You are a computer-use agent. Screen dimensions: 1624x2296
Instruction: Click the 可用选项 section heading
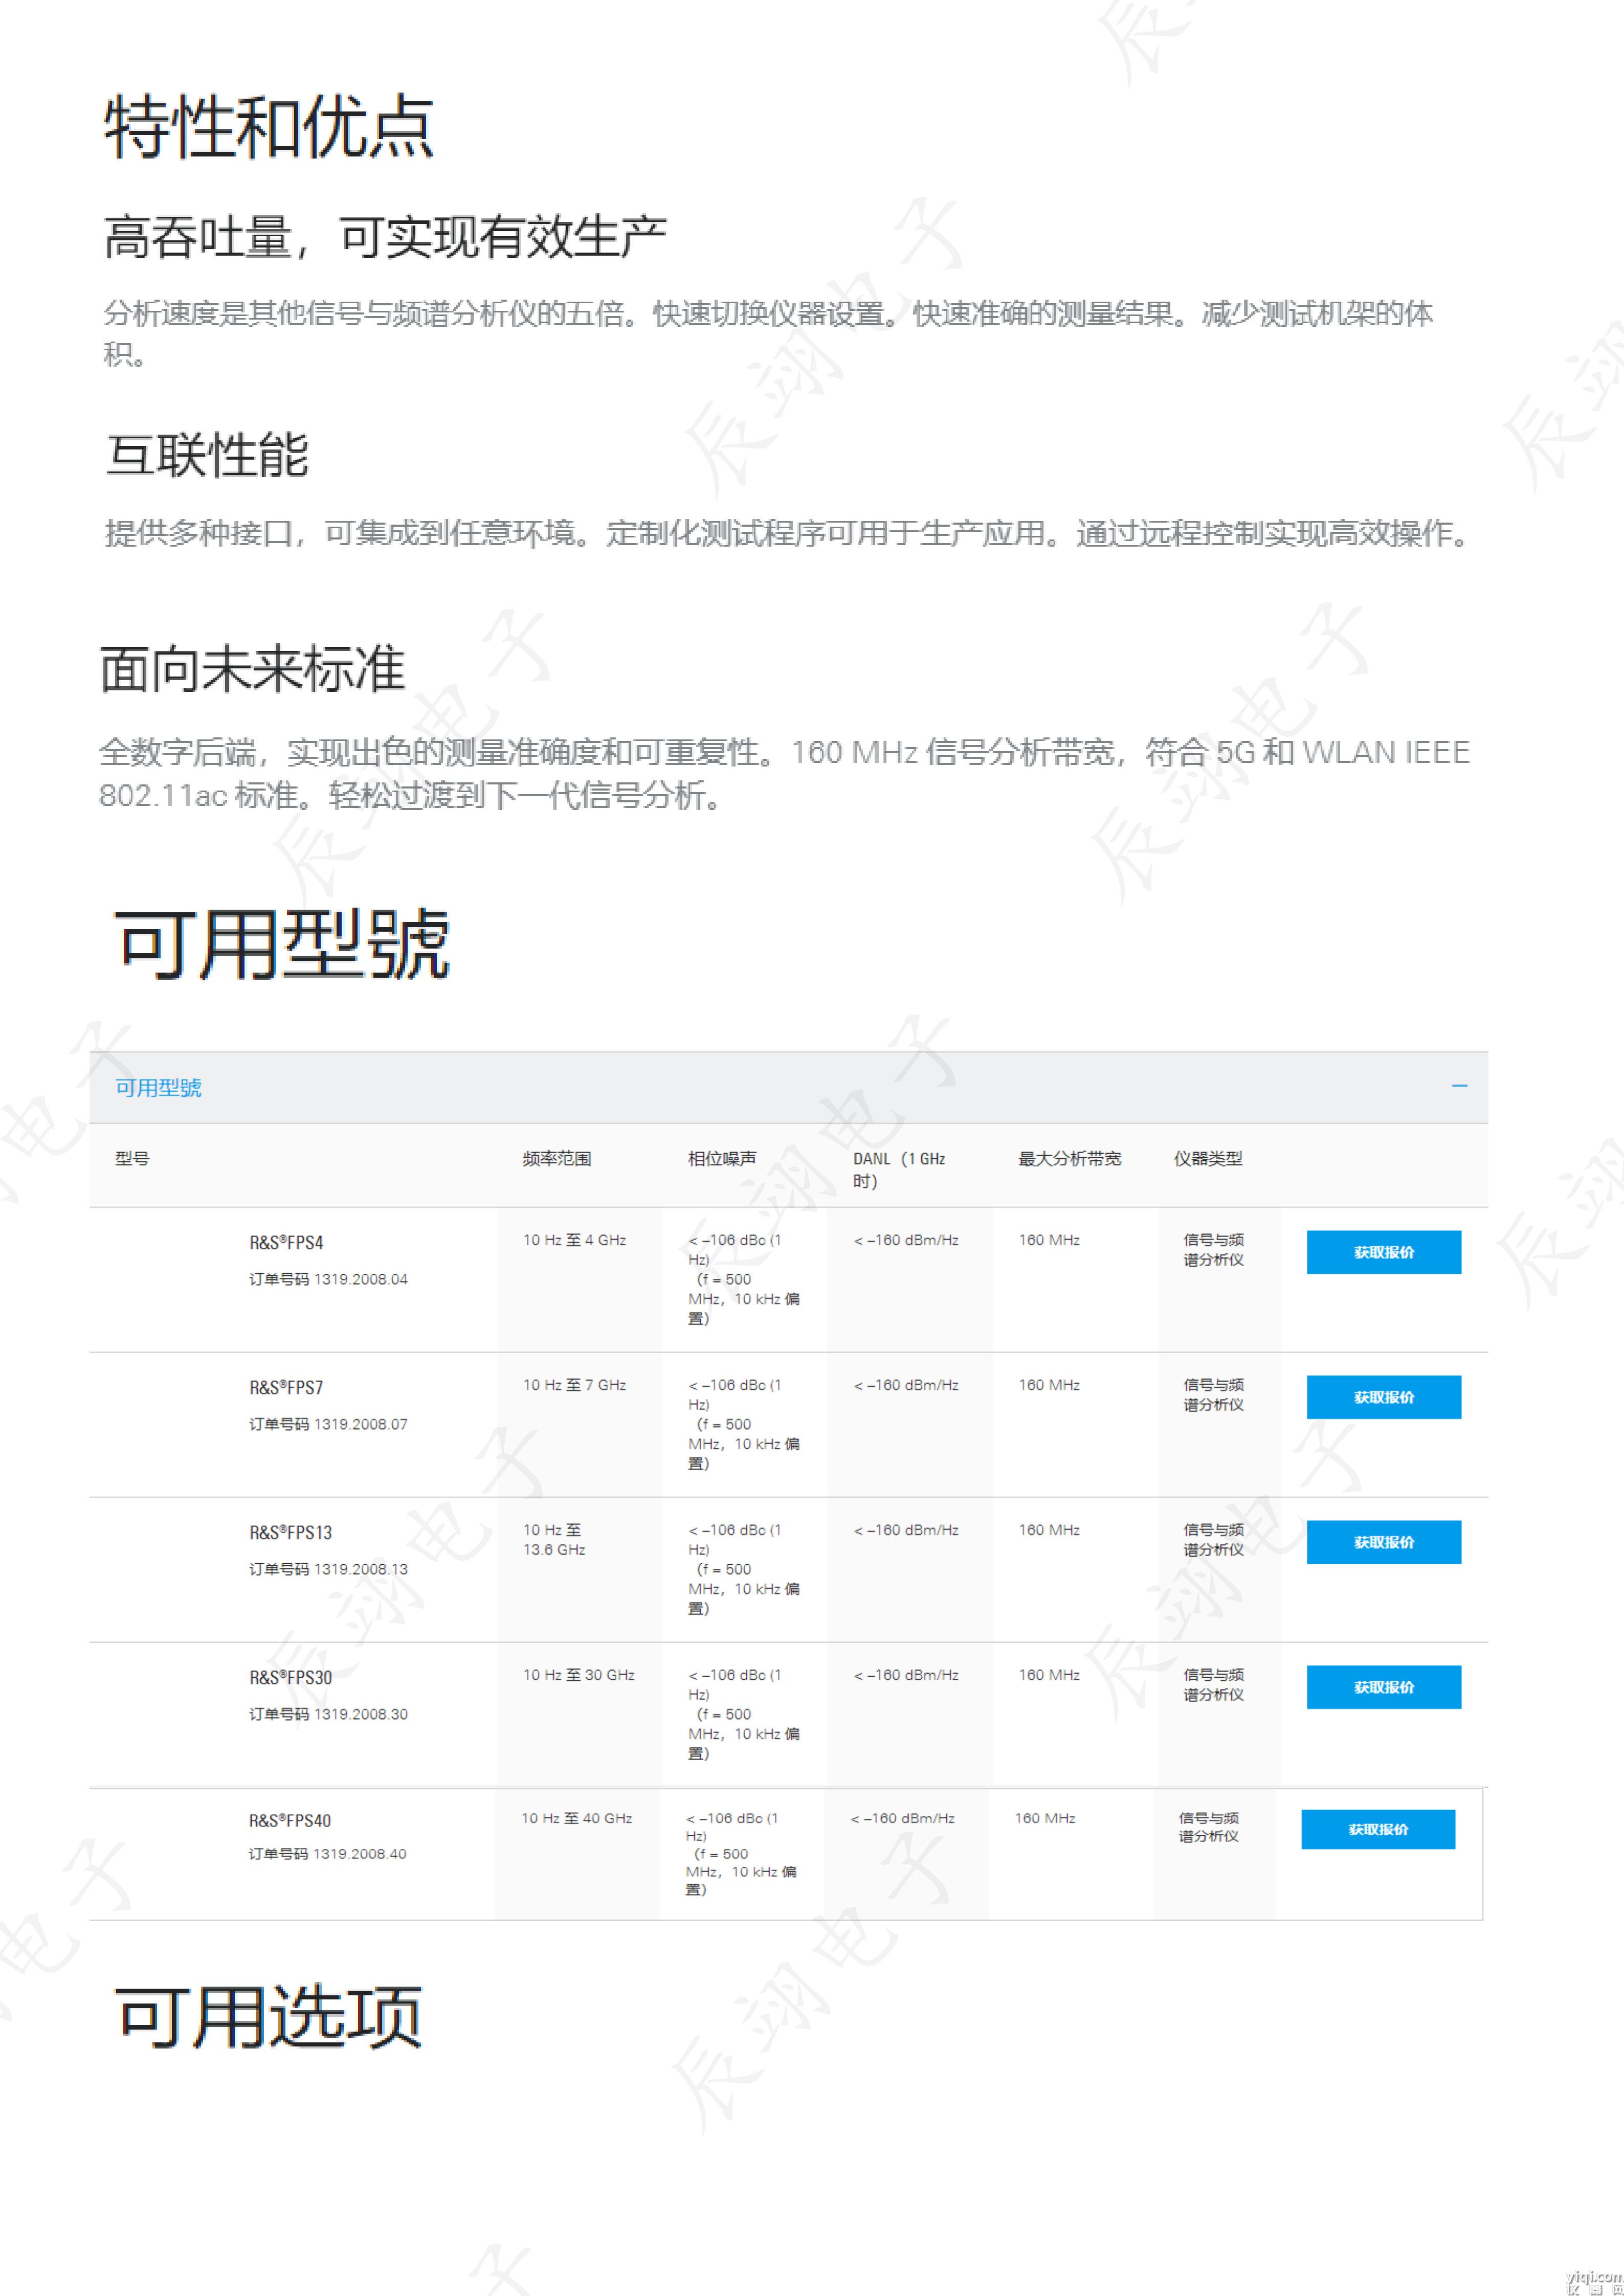pos(268,2016)
